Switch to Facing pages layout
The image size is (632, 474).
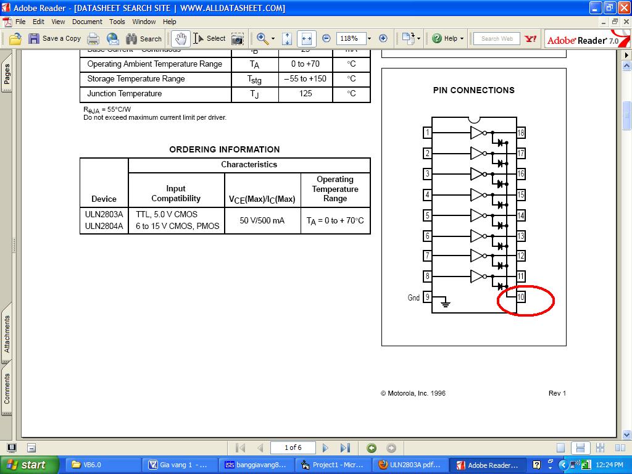pos(620,448)
